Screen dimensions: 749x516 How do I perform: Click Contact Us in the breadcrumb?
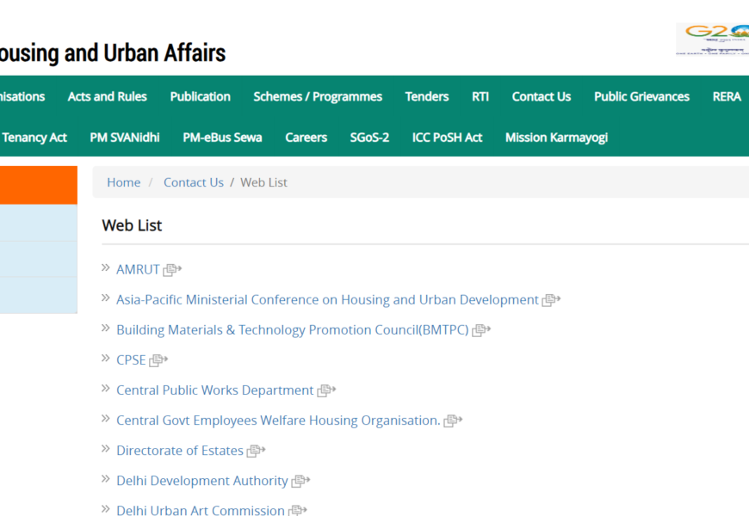tap(194, 182)
